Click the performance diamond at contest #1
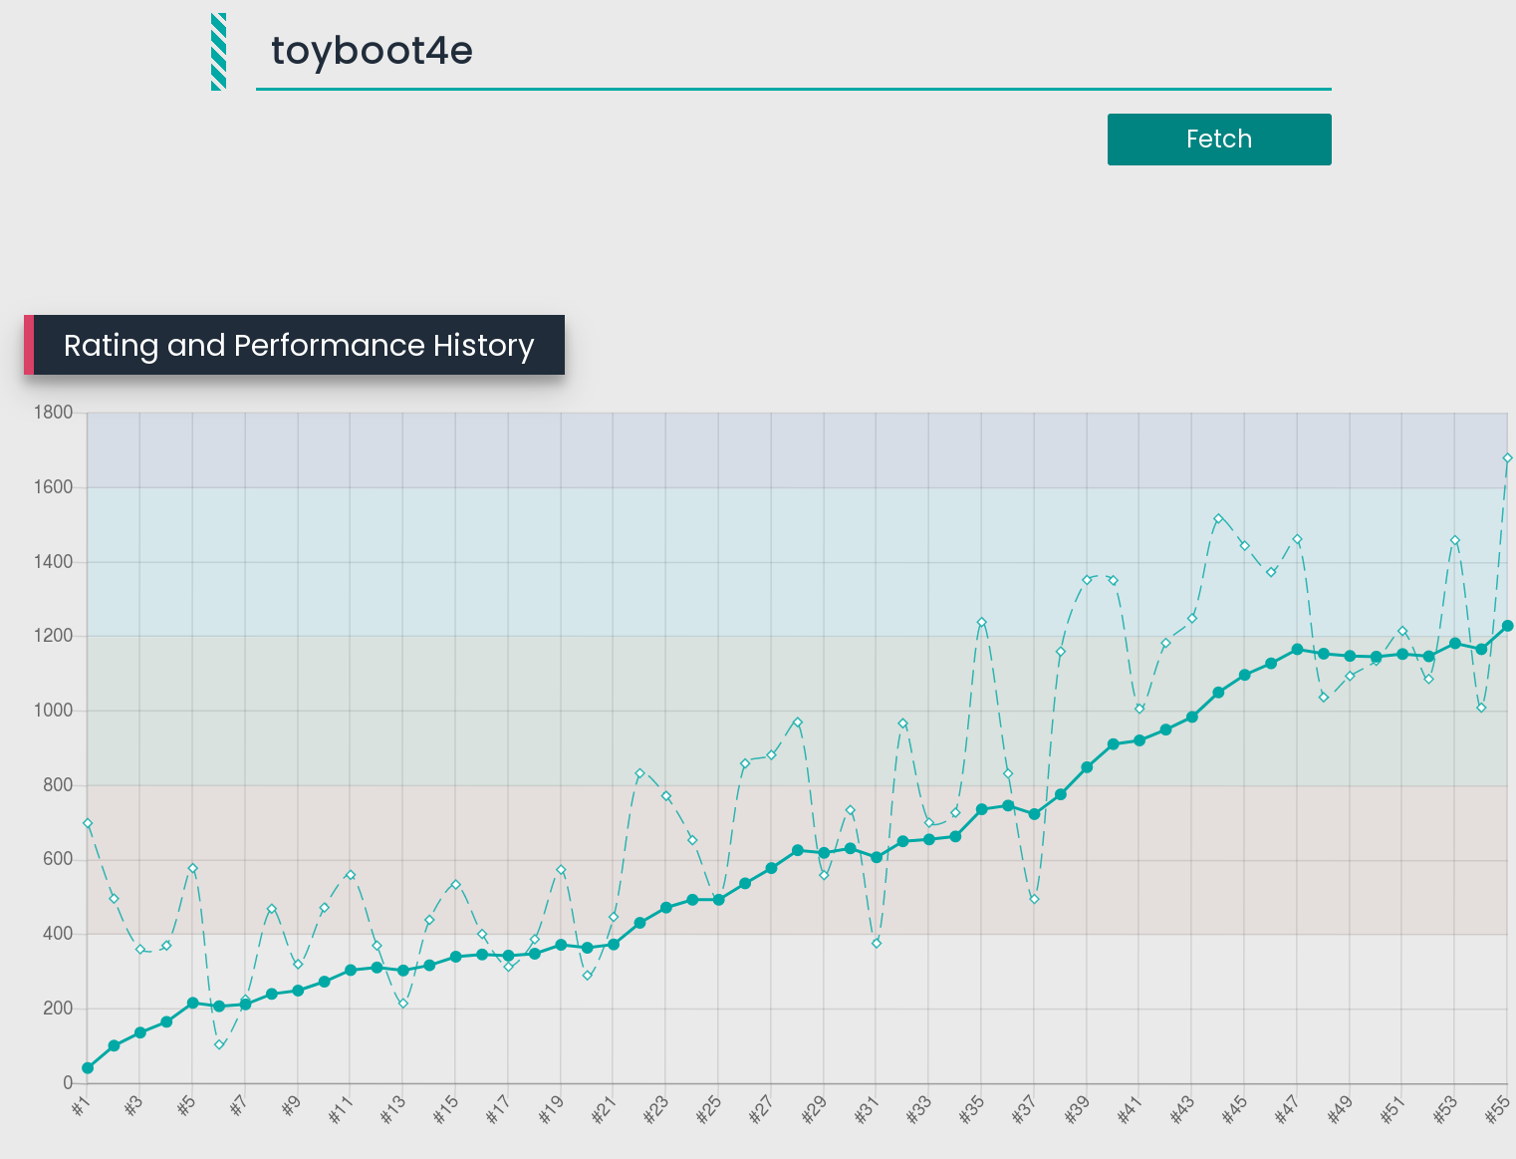The height and width of the screenshot is (1159, 1516). [x=88, y=823]
